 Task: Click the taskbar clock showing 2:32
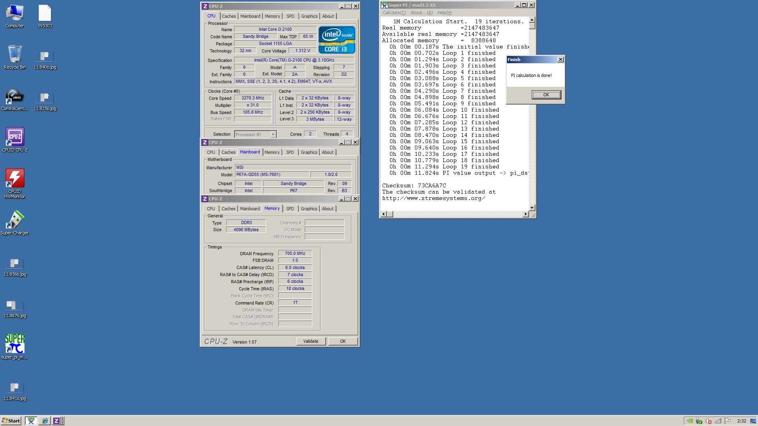click(x=741, y=421)
